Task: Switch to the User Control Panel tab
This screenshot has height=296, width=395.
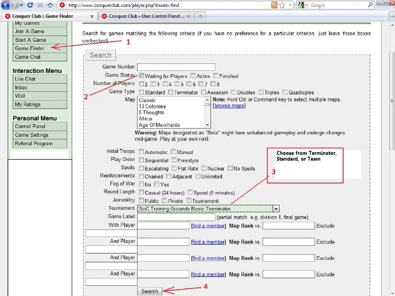Action: click(x=145, y=16)
